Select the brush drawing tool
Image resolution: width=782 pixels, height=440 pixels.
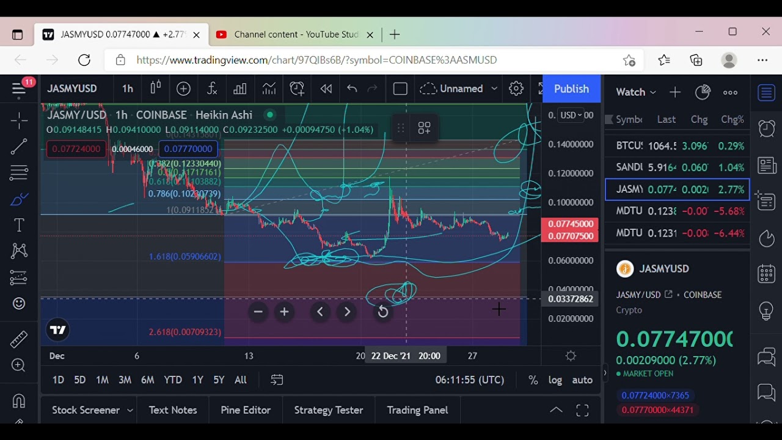tap(19, 199)
